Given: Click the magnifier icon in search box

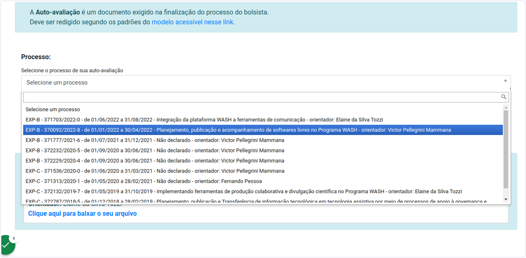Looking at the screenshot, I should point(504,97).
